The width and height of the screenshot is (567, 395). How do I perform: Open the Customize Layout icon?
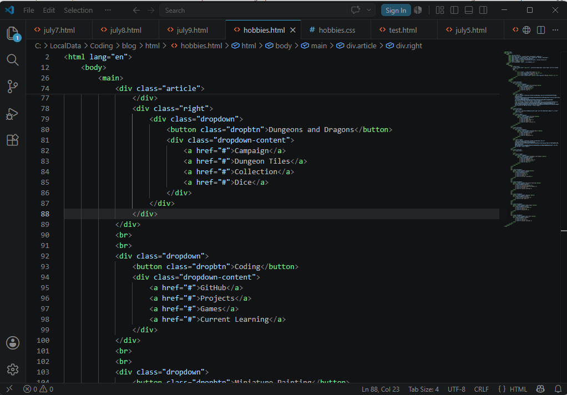440,10
